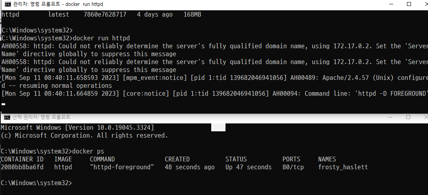
Task: Click the "httpd-foreground" command value
Action: click(x=122, y=167)
